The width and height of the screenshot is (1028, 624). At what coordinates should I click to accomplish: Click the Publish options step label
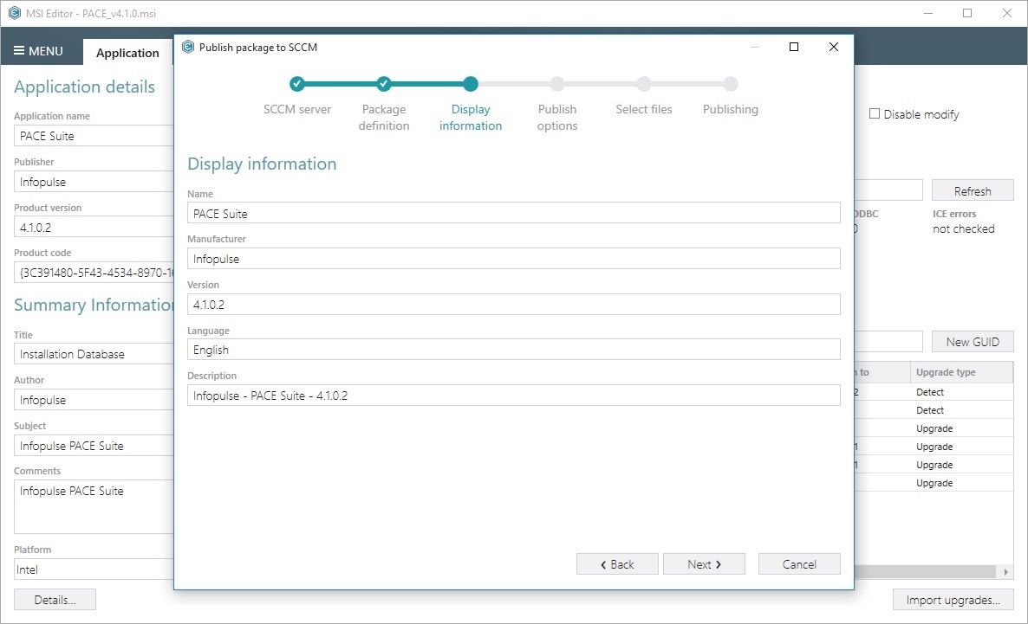(557, 118)
